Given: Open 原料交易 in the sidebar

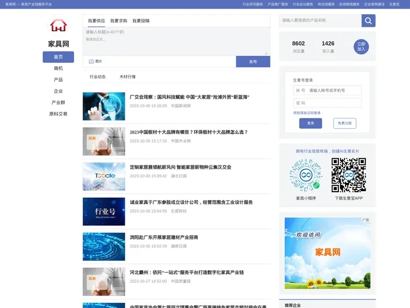Looking at the screenshot, I should [58, 114].
